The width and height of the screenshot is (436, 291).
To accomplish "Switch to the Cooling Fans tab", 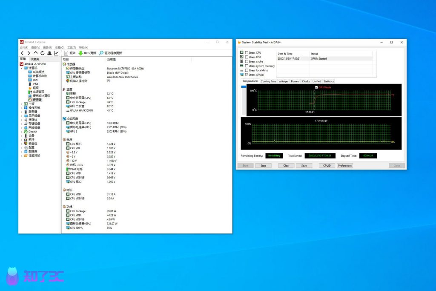I will pos(268,81).
